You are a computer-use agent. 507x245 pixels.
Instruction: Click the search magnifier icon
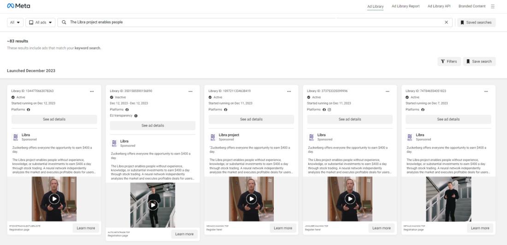coord(64,22)
